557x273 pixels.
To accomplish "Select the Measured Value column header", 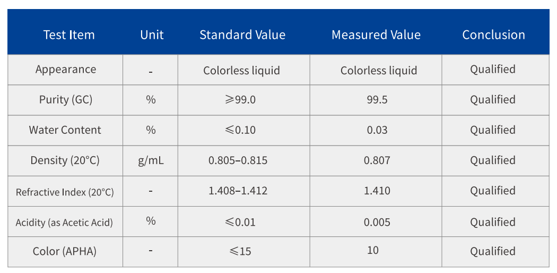I will tap(376, 35).
